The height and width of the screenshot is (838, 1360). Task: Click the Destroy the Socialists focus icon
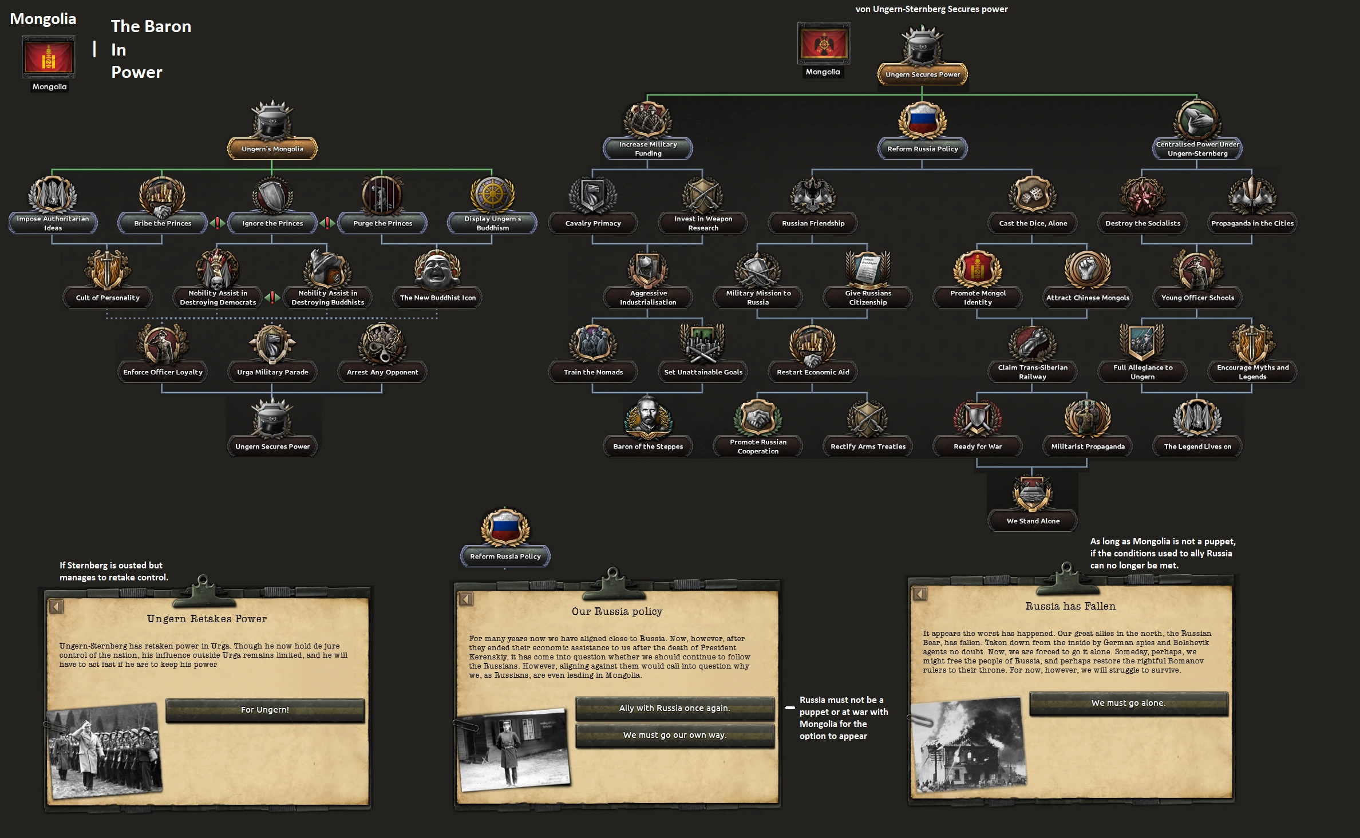click(x=1142, y=196)
